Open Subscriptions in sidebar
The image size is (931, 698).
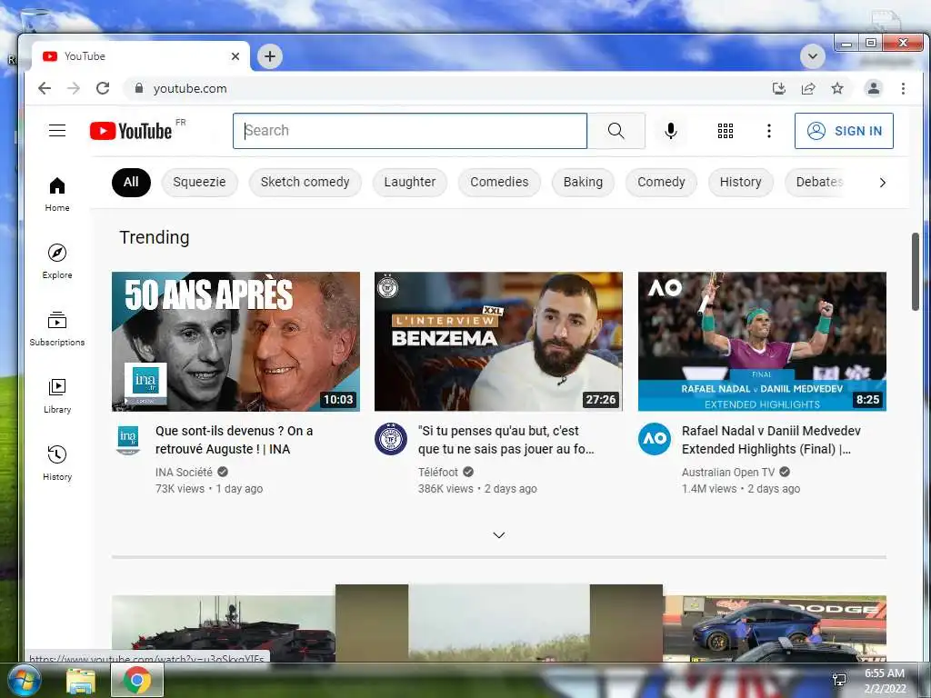57,329
